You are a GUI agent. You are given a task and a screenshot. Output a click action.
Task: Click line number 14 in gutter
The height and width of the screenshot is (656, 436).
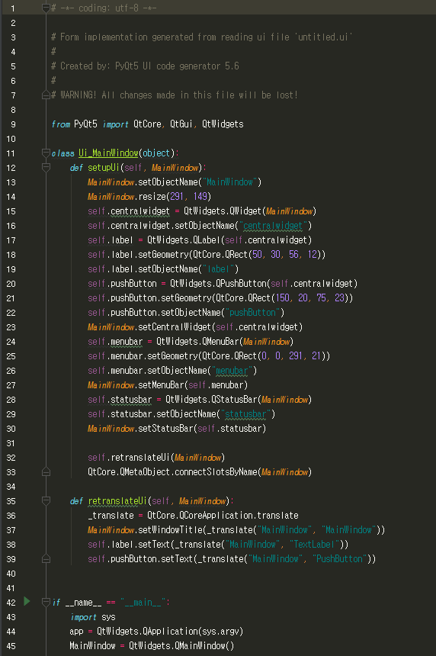(x=11, y=197)
